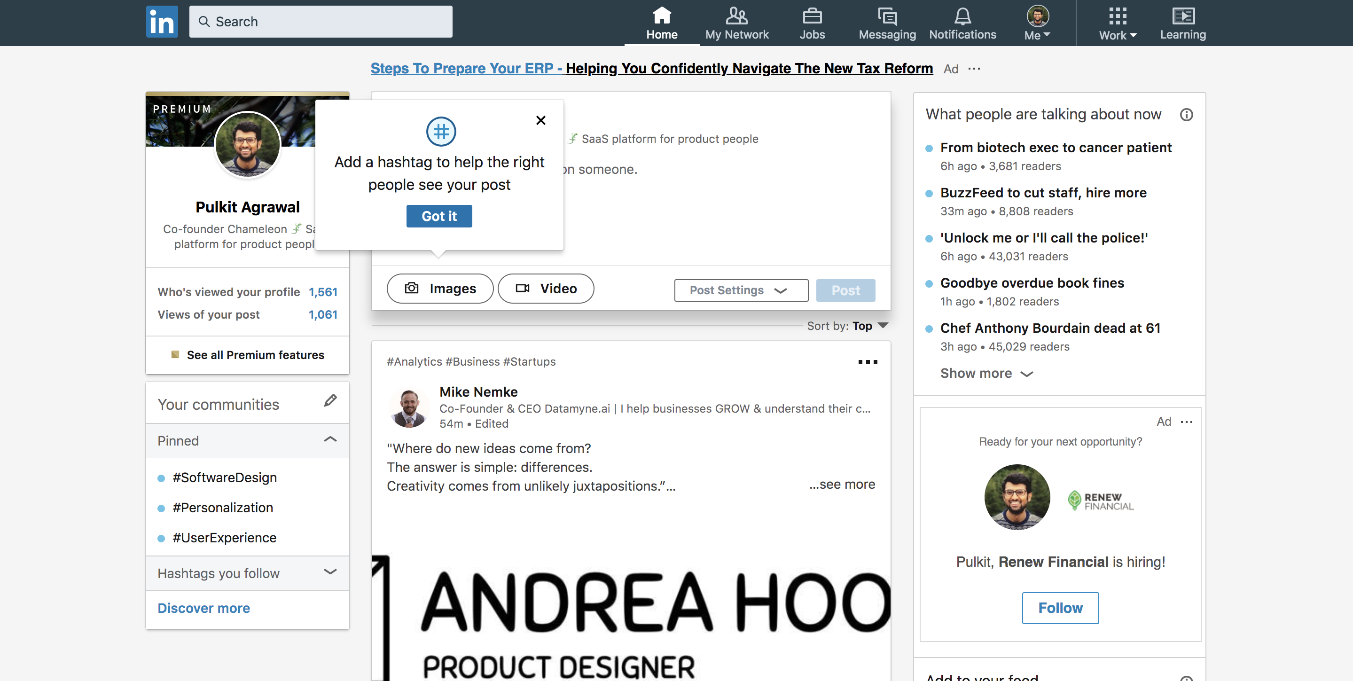The height and width of the screenshot is (681, 1353).
Task: Edit Your communities with pencil icon
Action: [x=330, y=400]
